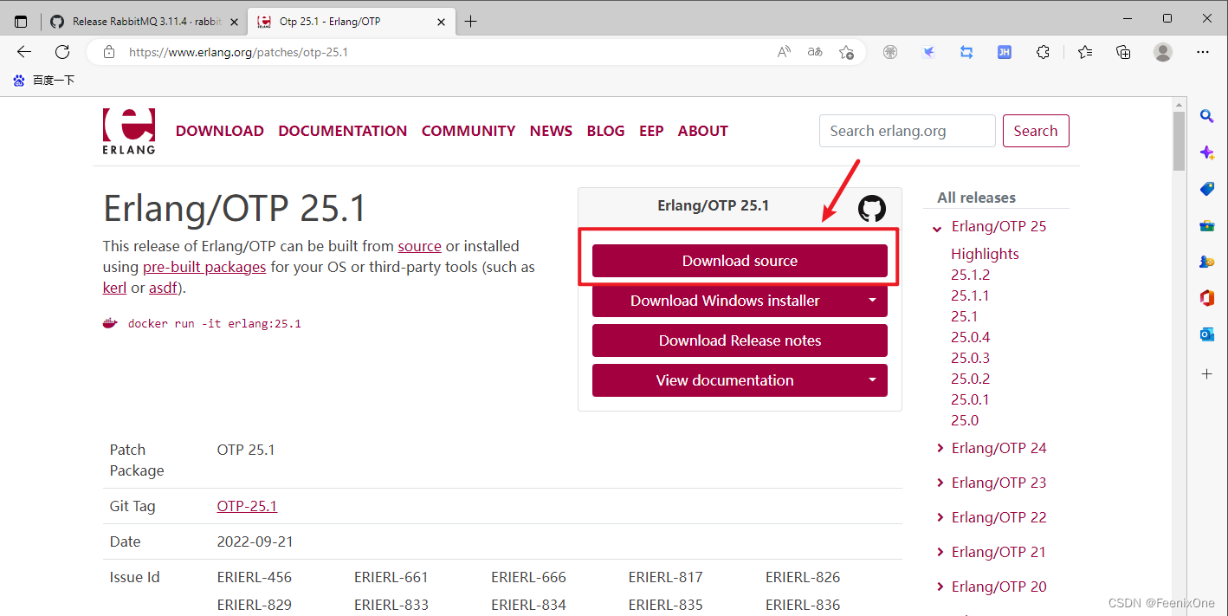Open the Favorites list icon
Screen dimensions: 1228x616
[x=1085, y=52]
